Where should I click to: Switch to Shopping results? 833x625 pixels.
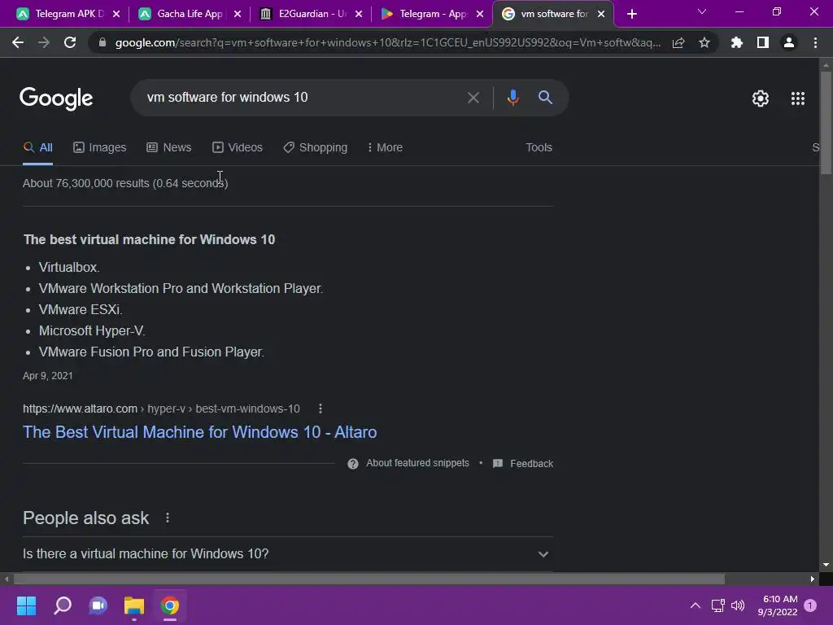(x=316, y=148)
